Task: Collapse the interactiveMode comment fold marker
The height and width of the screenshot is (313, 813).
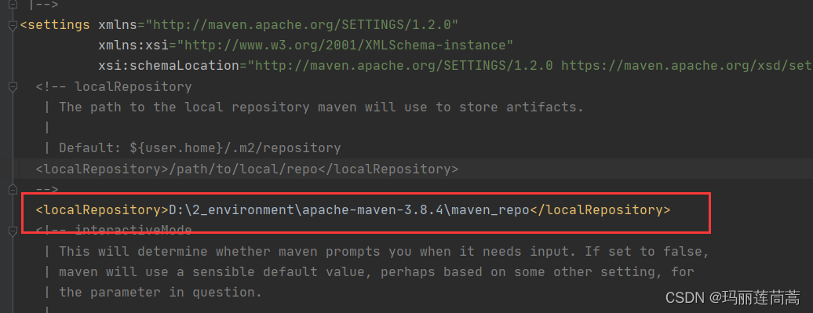Action: (13, 231)
